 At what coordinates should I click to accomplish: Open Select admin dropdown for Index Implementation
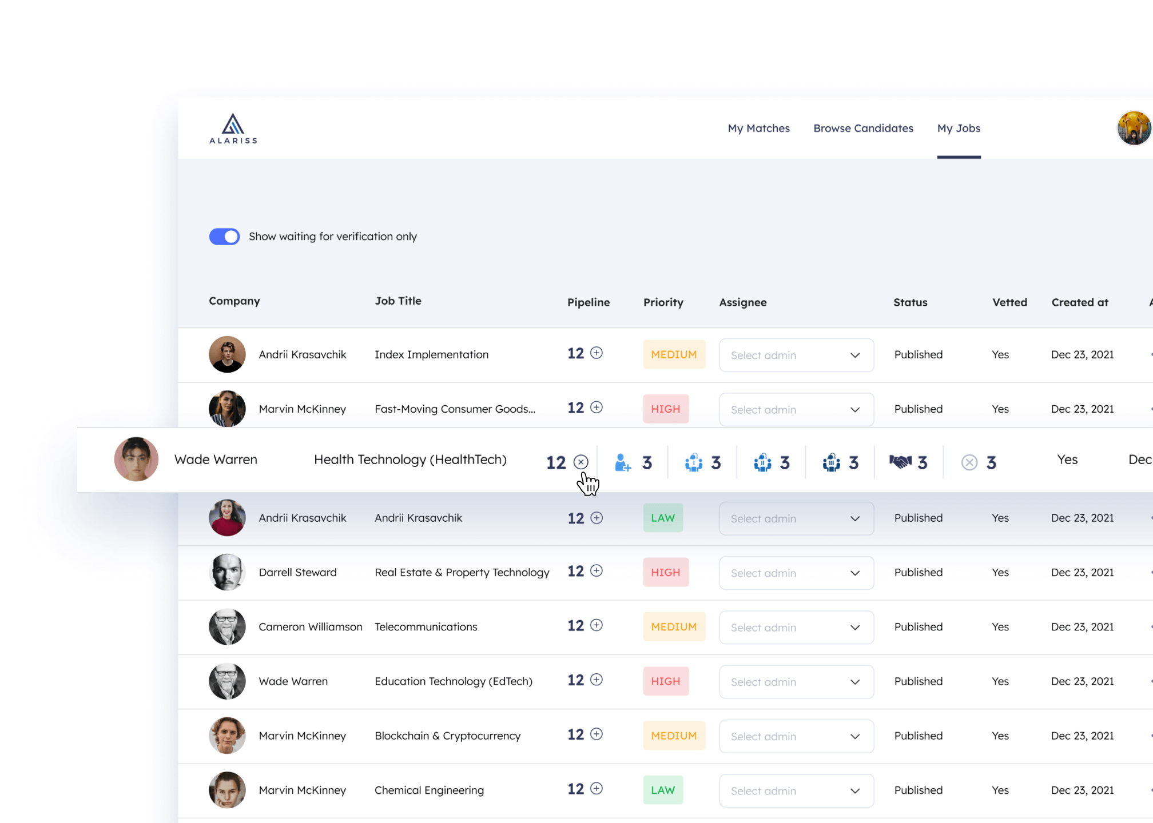(796, 355)
